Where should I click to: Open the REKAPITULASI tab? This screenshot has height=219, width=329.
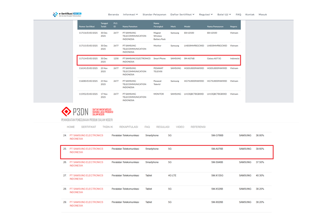129,127
